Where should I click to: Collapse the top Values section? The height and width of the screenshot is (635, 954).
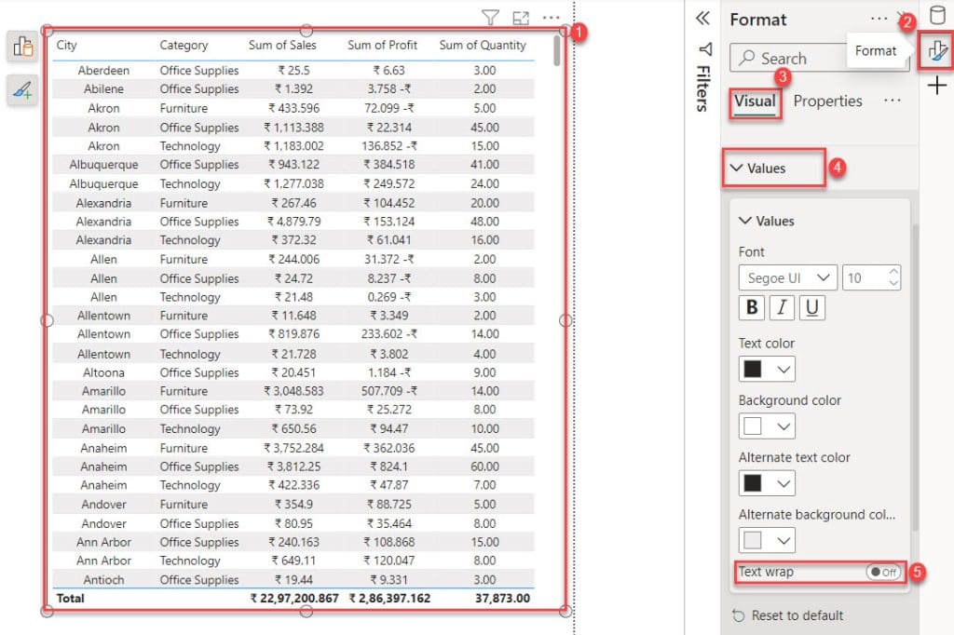pos(736,168)
